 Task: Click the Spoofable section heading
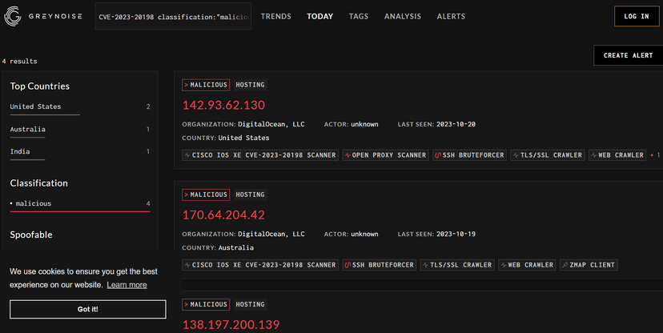[x=31, y=235]
